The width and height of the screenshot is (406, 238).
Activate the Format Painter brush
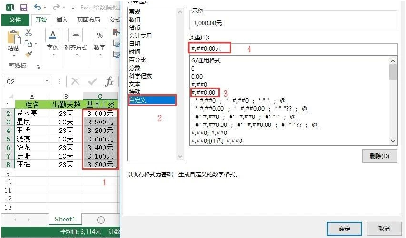(28, 54)
